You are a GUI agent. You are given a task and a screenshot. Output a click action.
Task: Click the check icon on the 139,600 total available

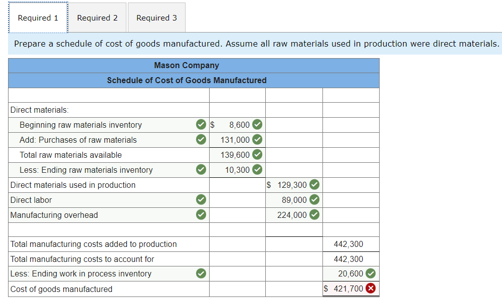[257, 154]
